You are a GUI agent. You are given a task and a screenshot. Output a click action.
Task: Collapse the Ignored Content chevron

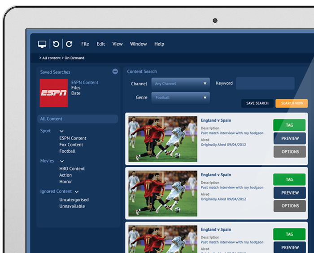point(77,192)
